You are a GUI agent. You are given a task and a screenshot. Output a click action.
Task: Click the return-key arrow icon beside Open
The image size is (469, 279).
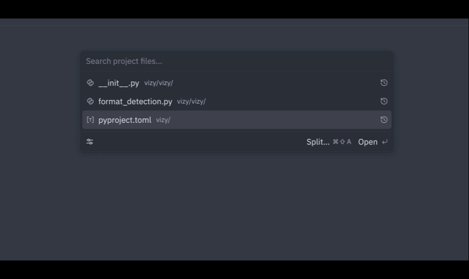pyautogui.click(x=385, y=142)
